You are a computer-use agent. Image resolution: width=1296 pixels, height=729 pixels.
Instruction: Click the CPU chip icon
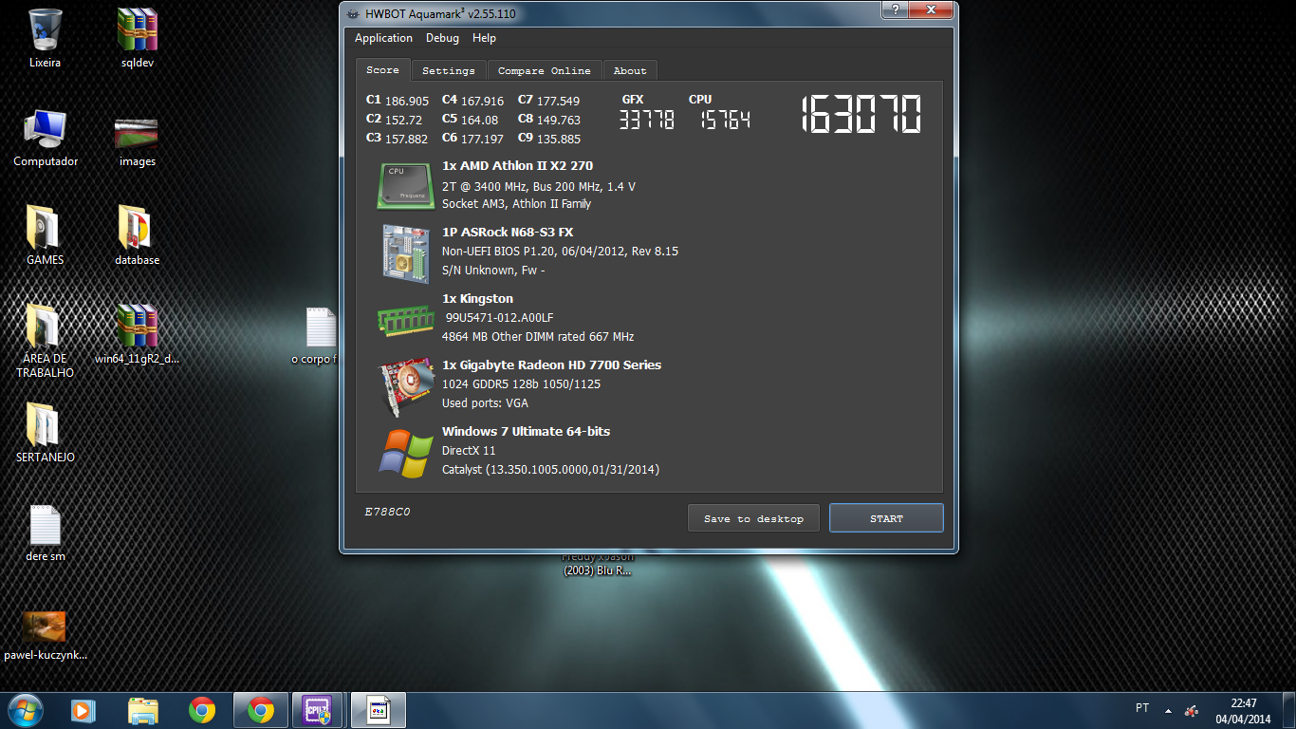[406, 185]
